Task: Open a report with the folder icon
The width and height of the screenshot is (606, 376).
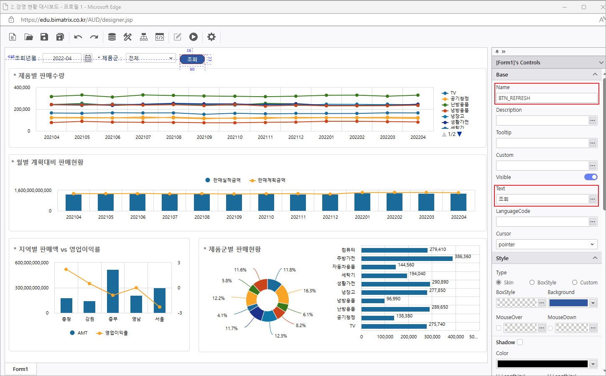Action: pos(28,37)
